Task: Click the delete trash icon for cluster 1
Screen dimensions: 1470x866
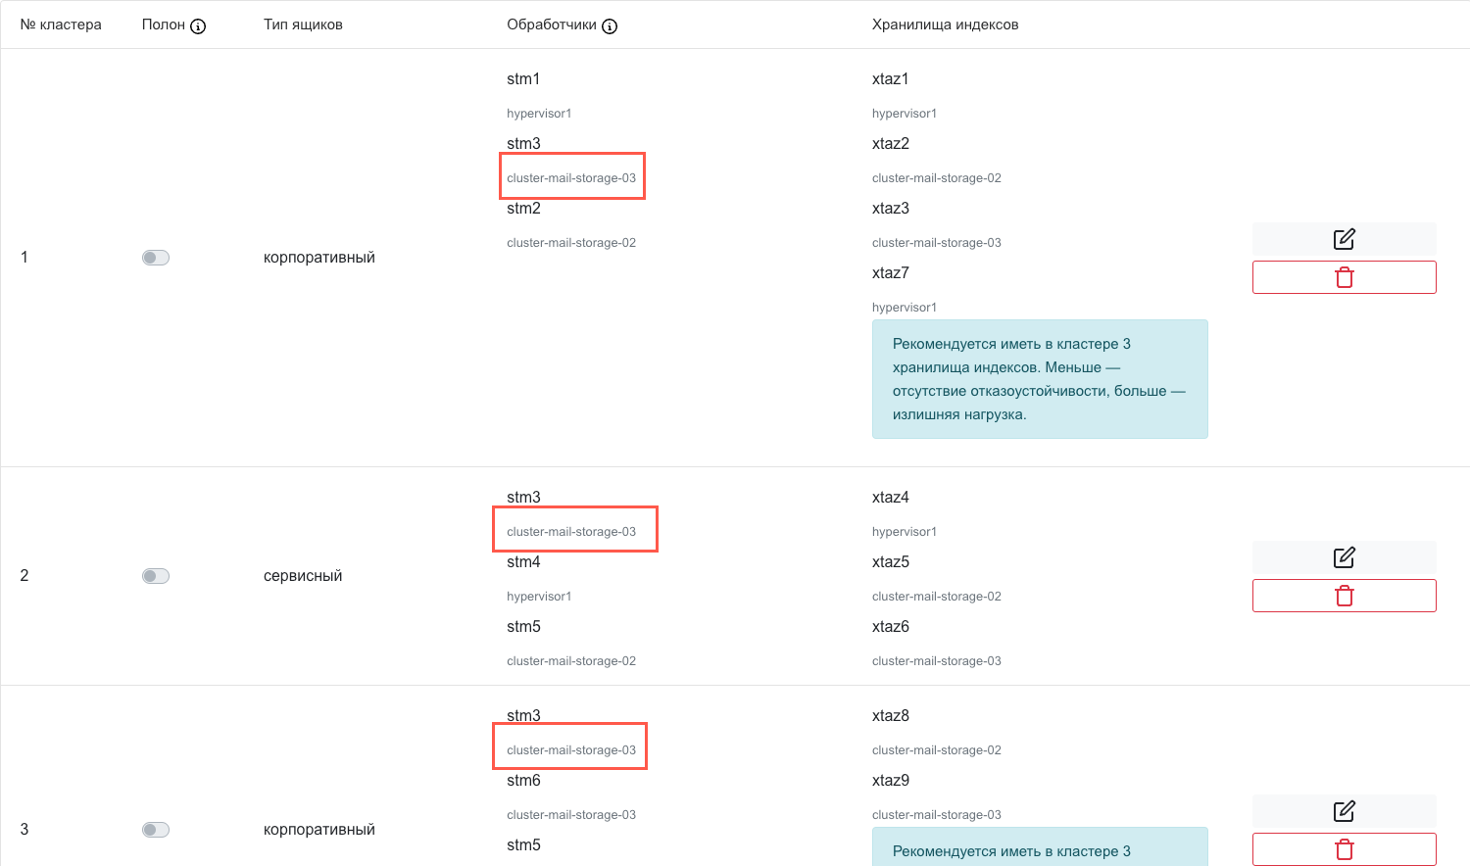Action: point(1344,277)
